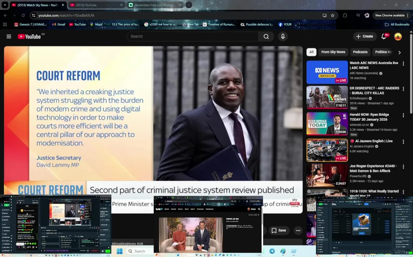Open the YouTube guide hamburger menu
413x257 pixels.
tap(9, 36)
